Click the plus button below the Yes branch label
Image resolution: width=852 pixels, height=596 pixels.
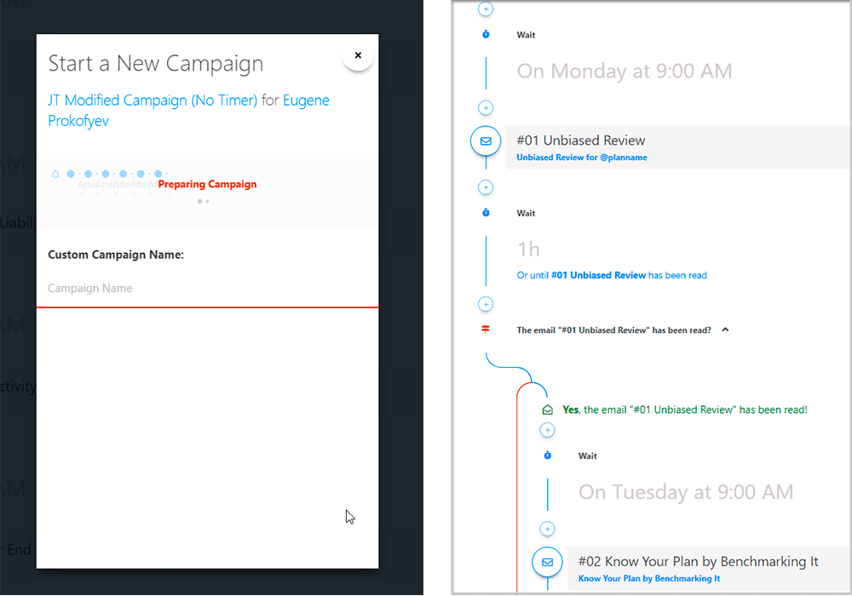[548, 431]
